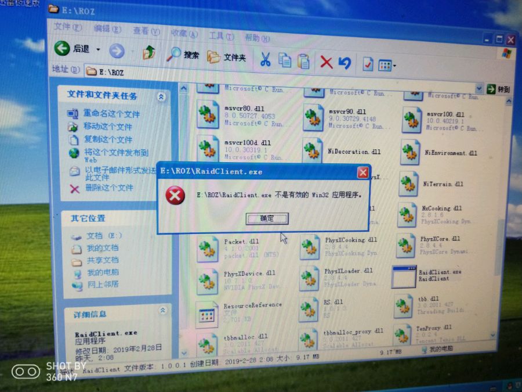This screenshot has width=522, height=392.
Task: Open the Views dropdown button
Action: pos(387,65)
